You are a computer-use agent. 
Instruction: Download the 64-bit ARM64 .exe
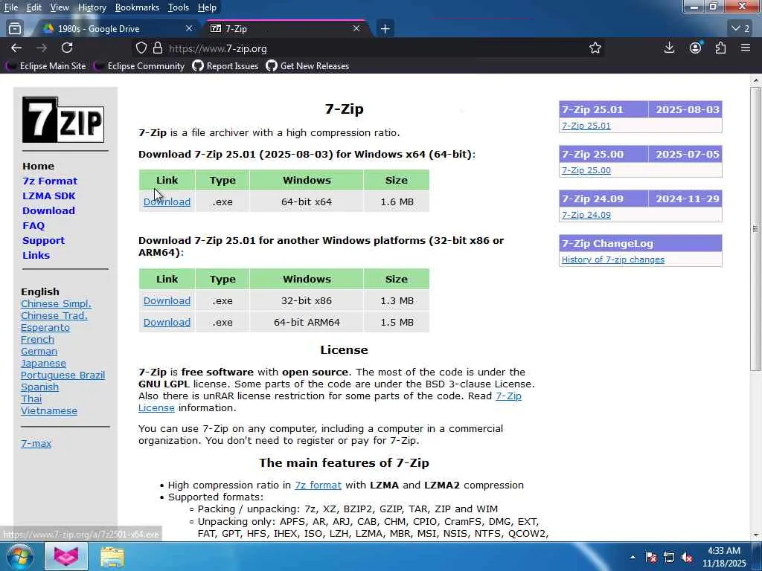167,322
